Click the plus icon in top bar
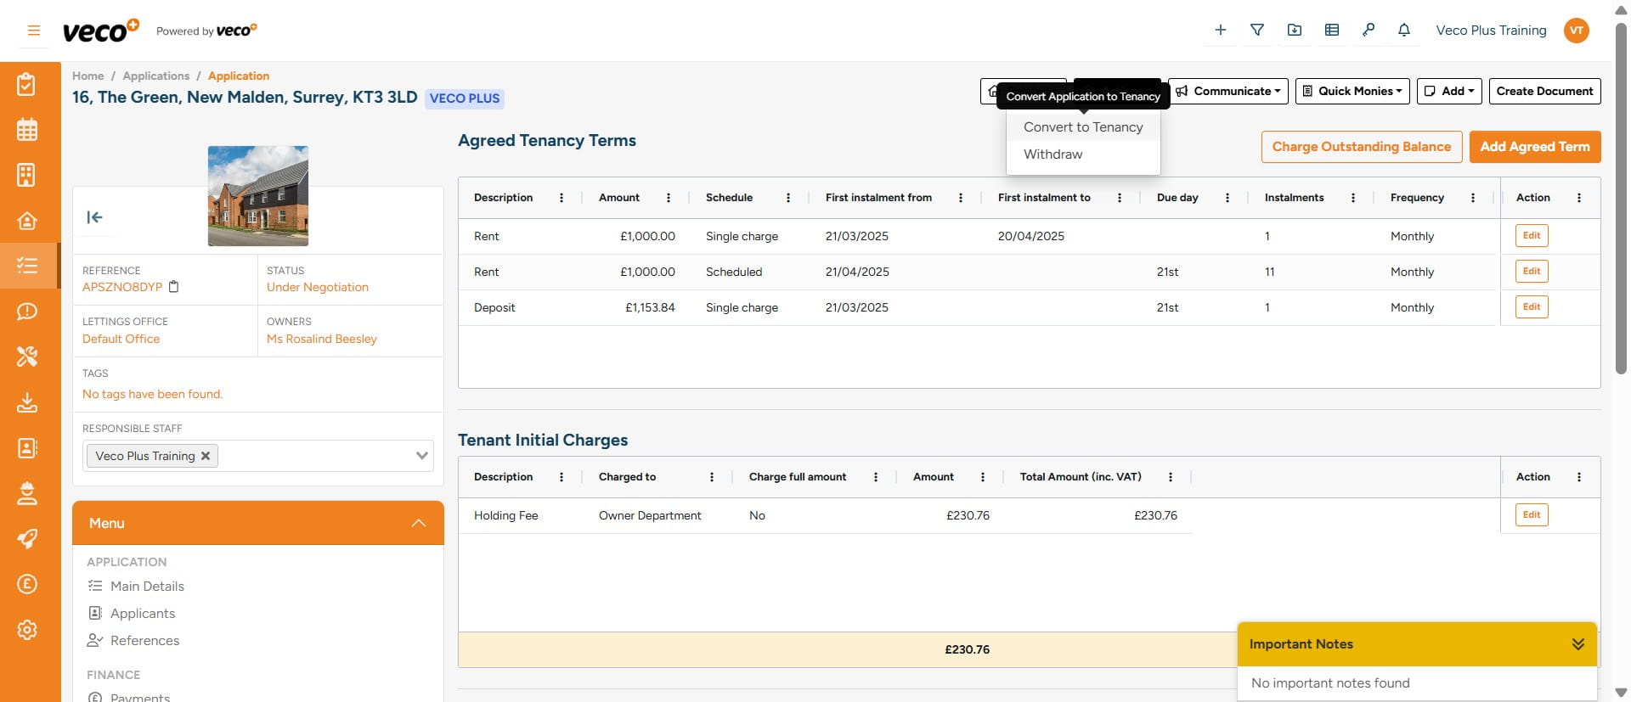 (1221, 31)
